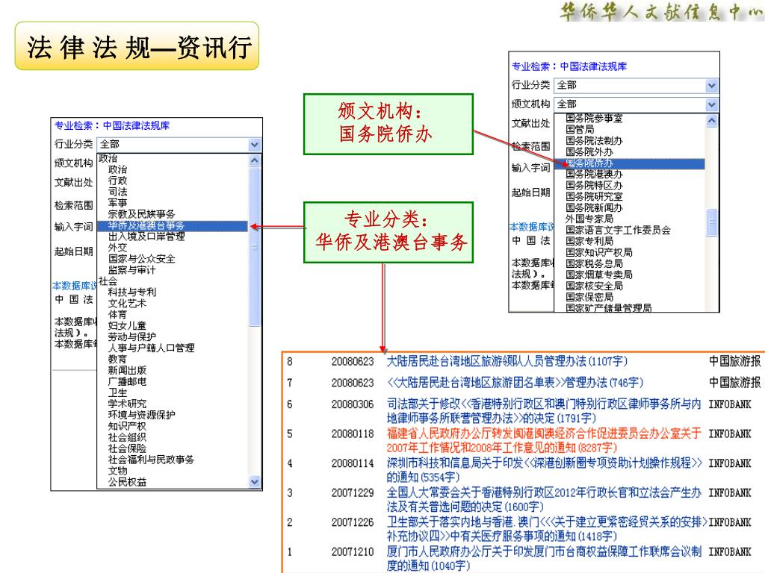Image resolution: width=765 pixels, height=573 pixels.
Task: Select 劳动与保护 in the category list
Action: (131, 337)
